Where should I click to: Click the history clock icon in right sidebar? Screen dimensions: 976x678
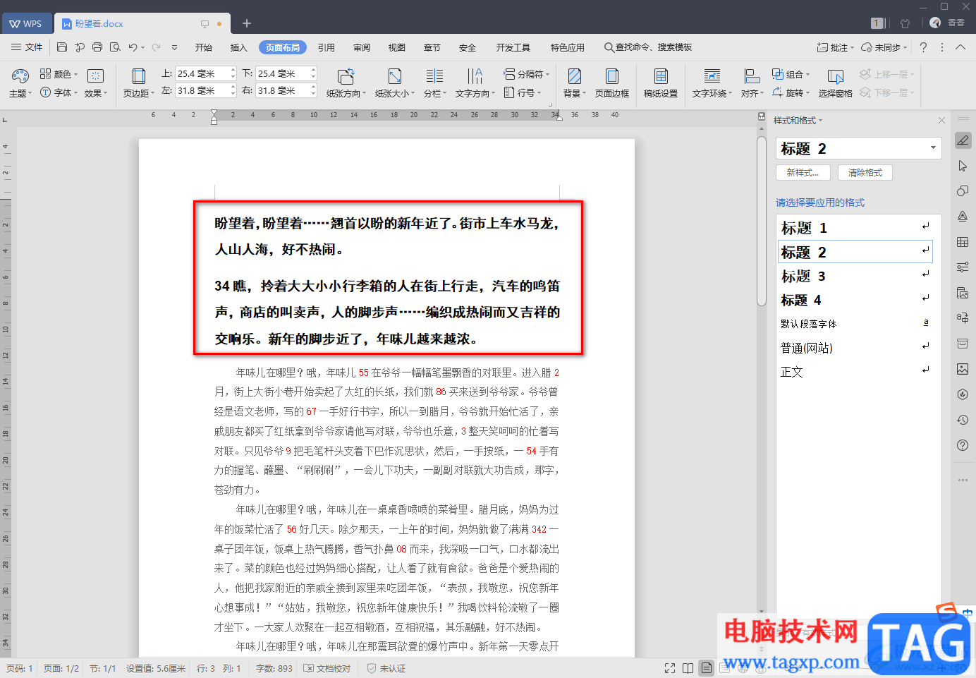[963, 420]
